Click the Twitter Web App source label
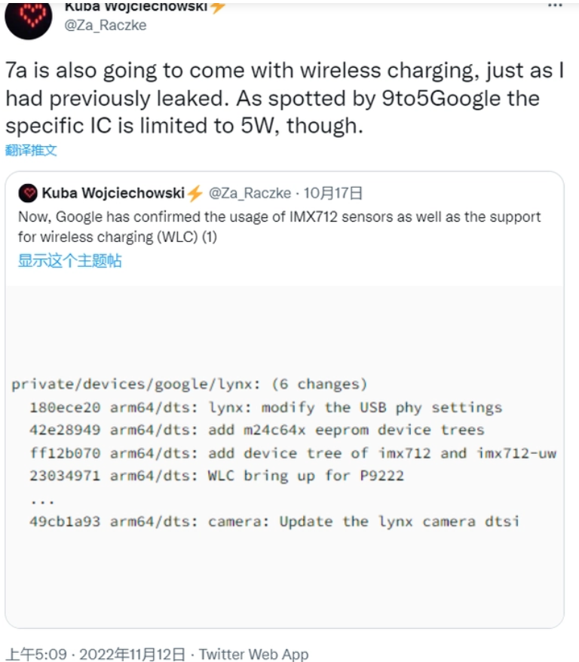 pyautogui.click(x=253, y=654)
